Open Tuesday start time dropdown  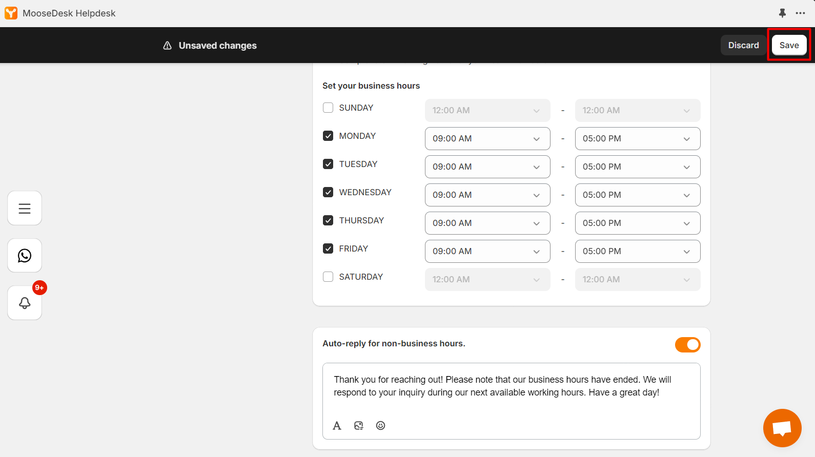click(487, 167)
